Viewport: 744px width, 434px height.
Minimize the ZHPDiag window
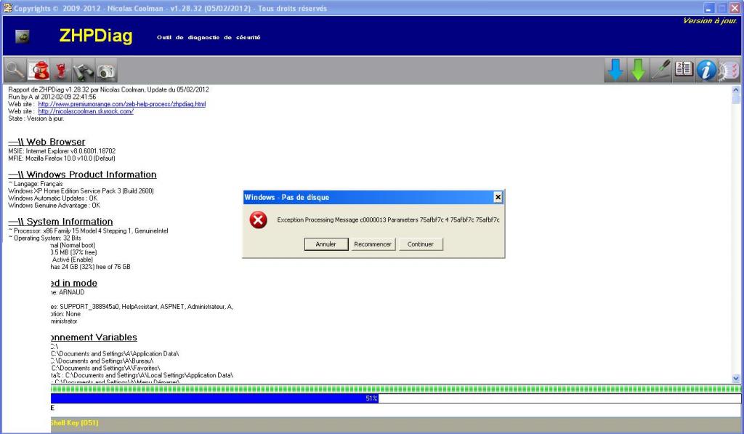pyautogui.click(x=709, y=8)
